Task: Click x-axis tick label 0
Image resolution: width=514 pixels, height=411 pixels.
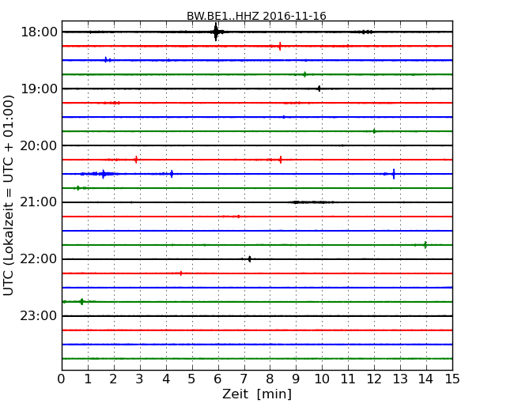Action: pyautogui.click(x=62, y=379)
